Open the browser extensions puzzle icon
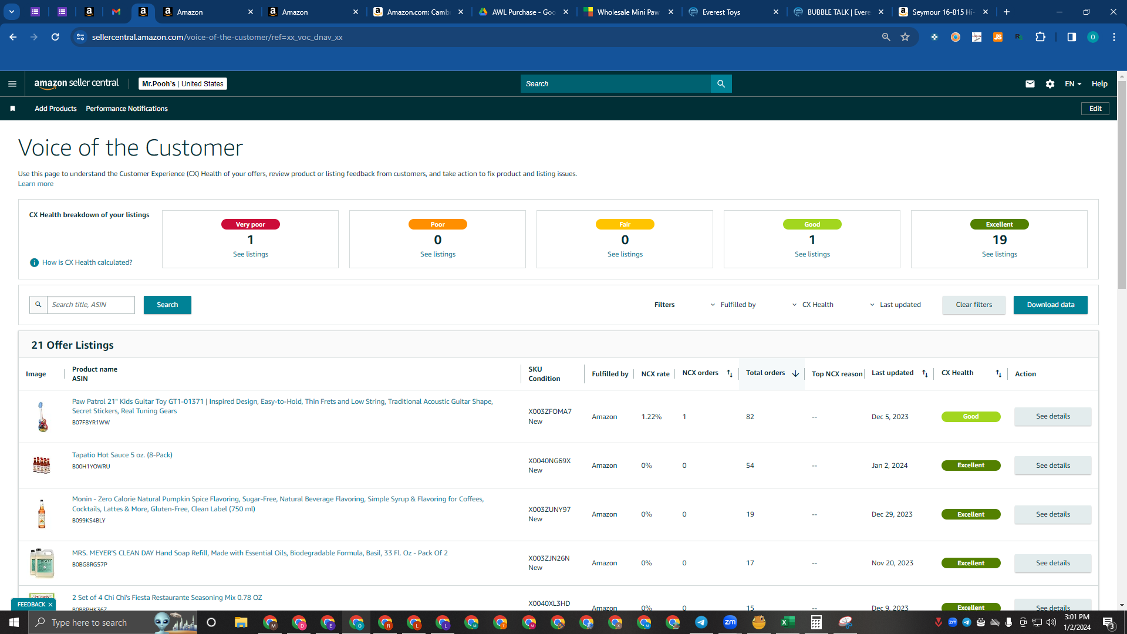 click(x=1040, y=37)
